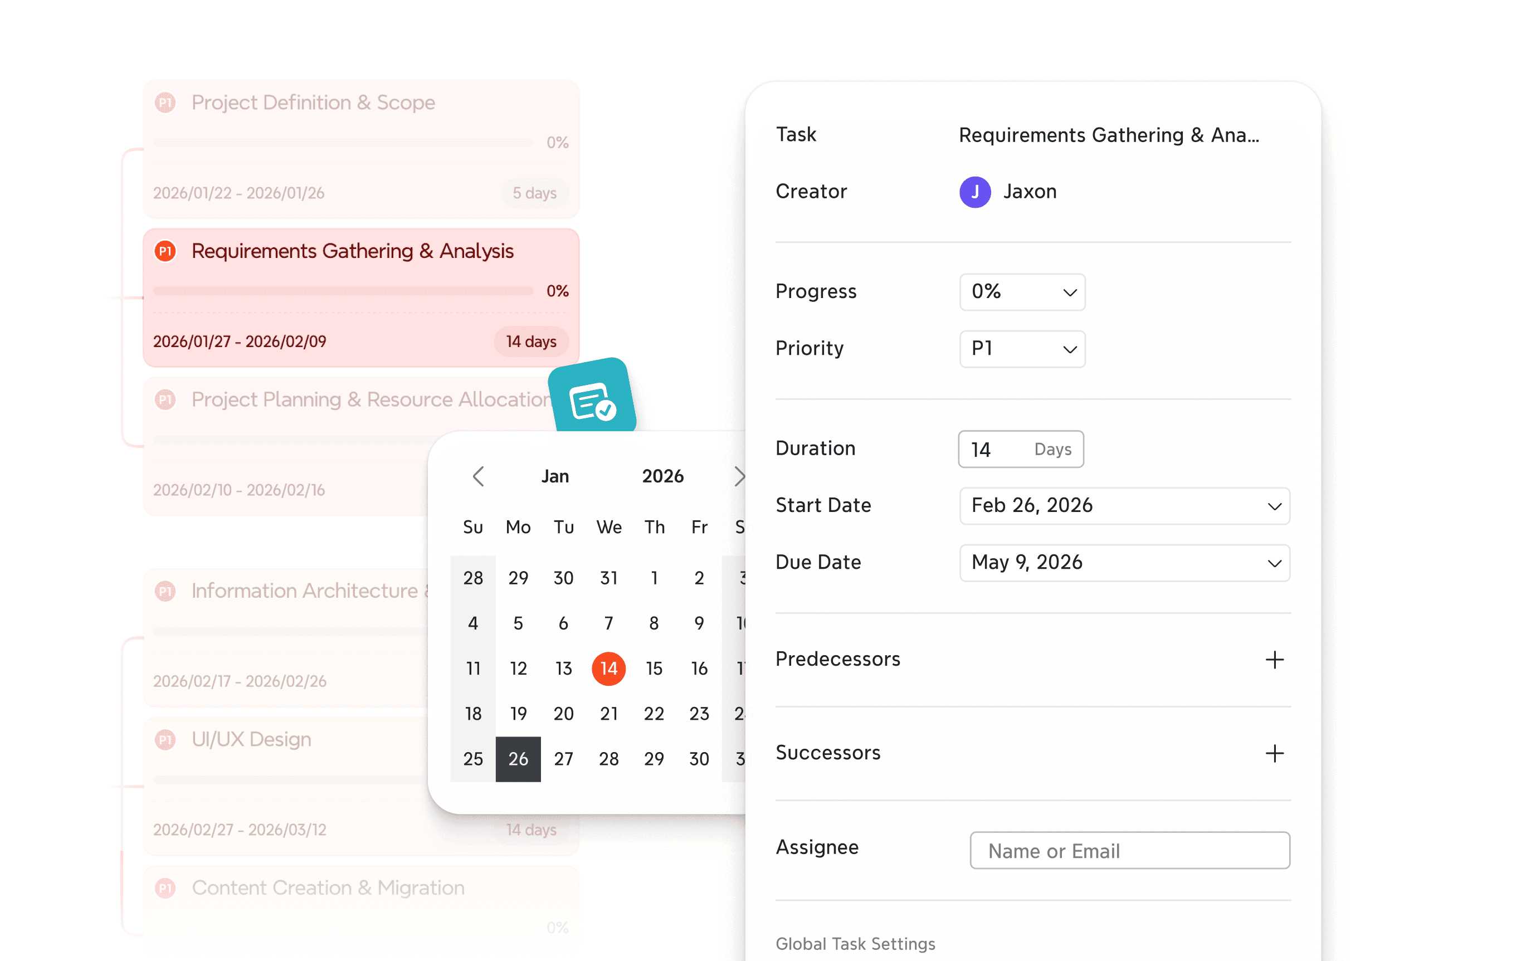The width and height of the screenshot is (1531, 961).
Task: Click the P1 badge on UI/UX Design
Action: pos(164,739)
